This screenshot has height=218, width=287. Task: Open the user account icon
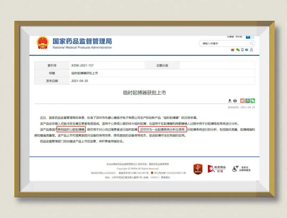tap(251, 50)
